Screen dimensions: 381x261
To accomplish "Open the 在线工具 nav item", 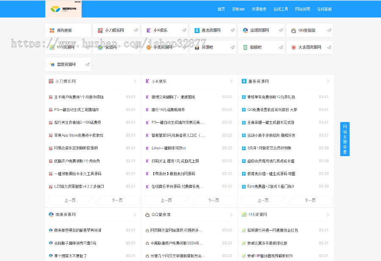I will click(x=281, y=9).
